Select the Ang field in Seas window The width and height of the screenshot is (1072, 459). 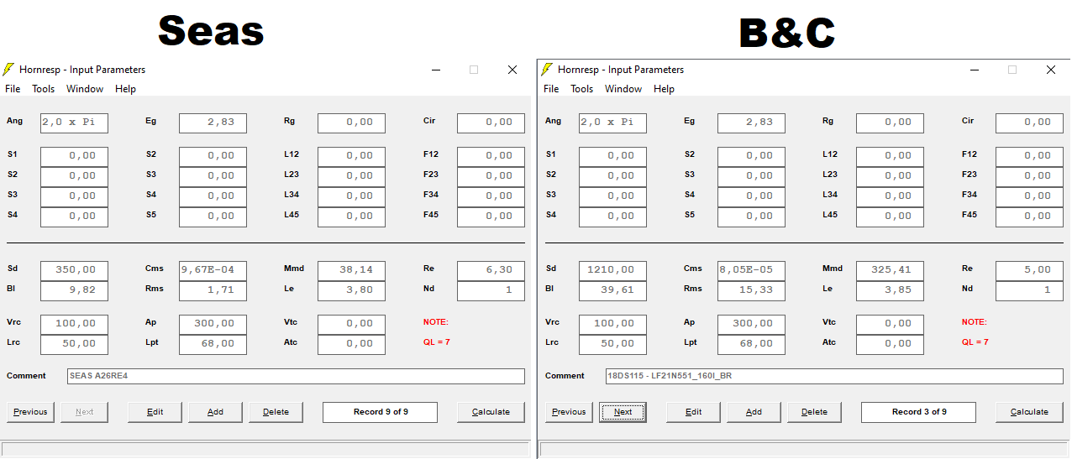pos(75,123)
